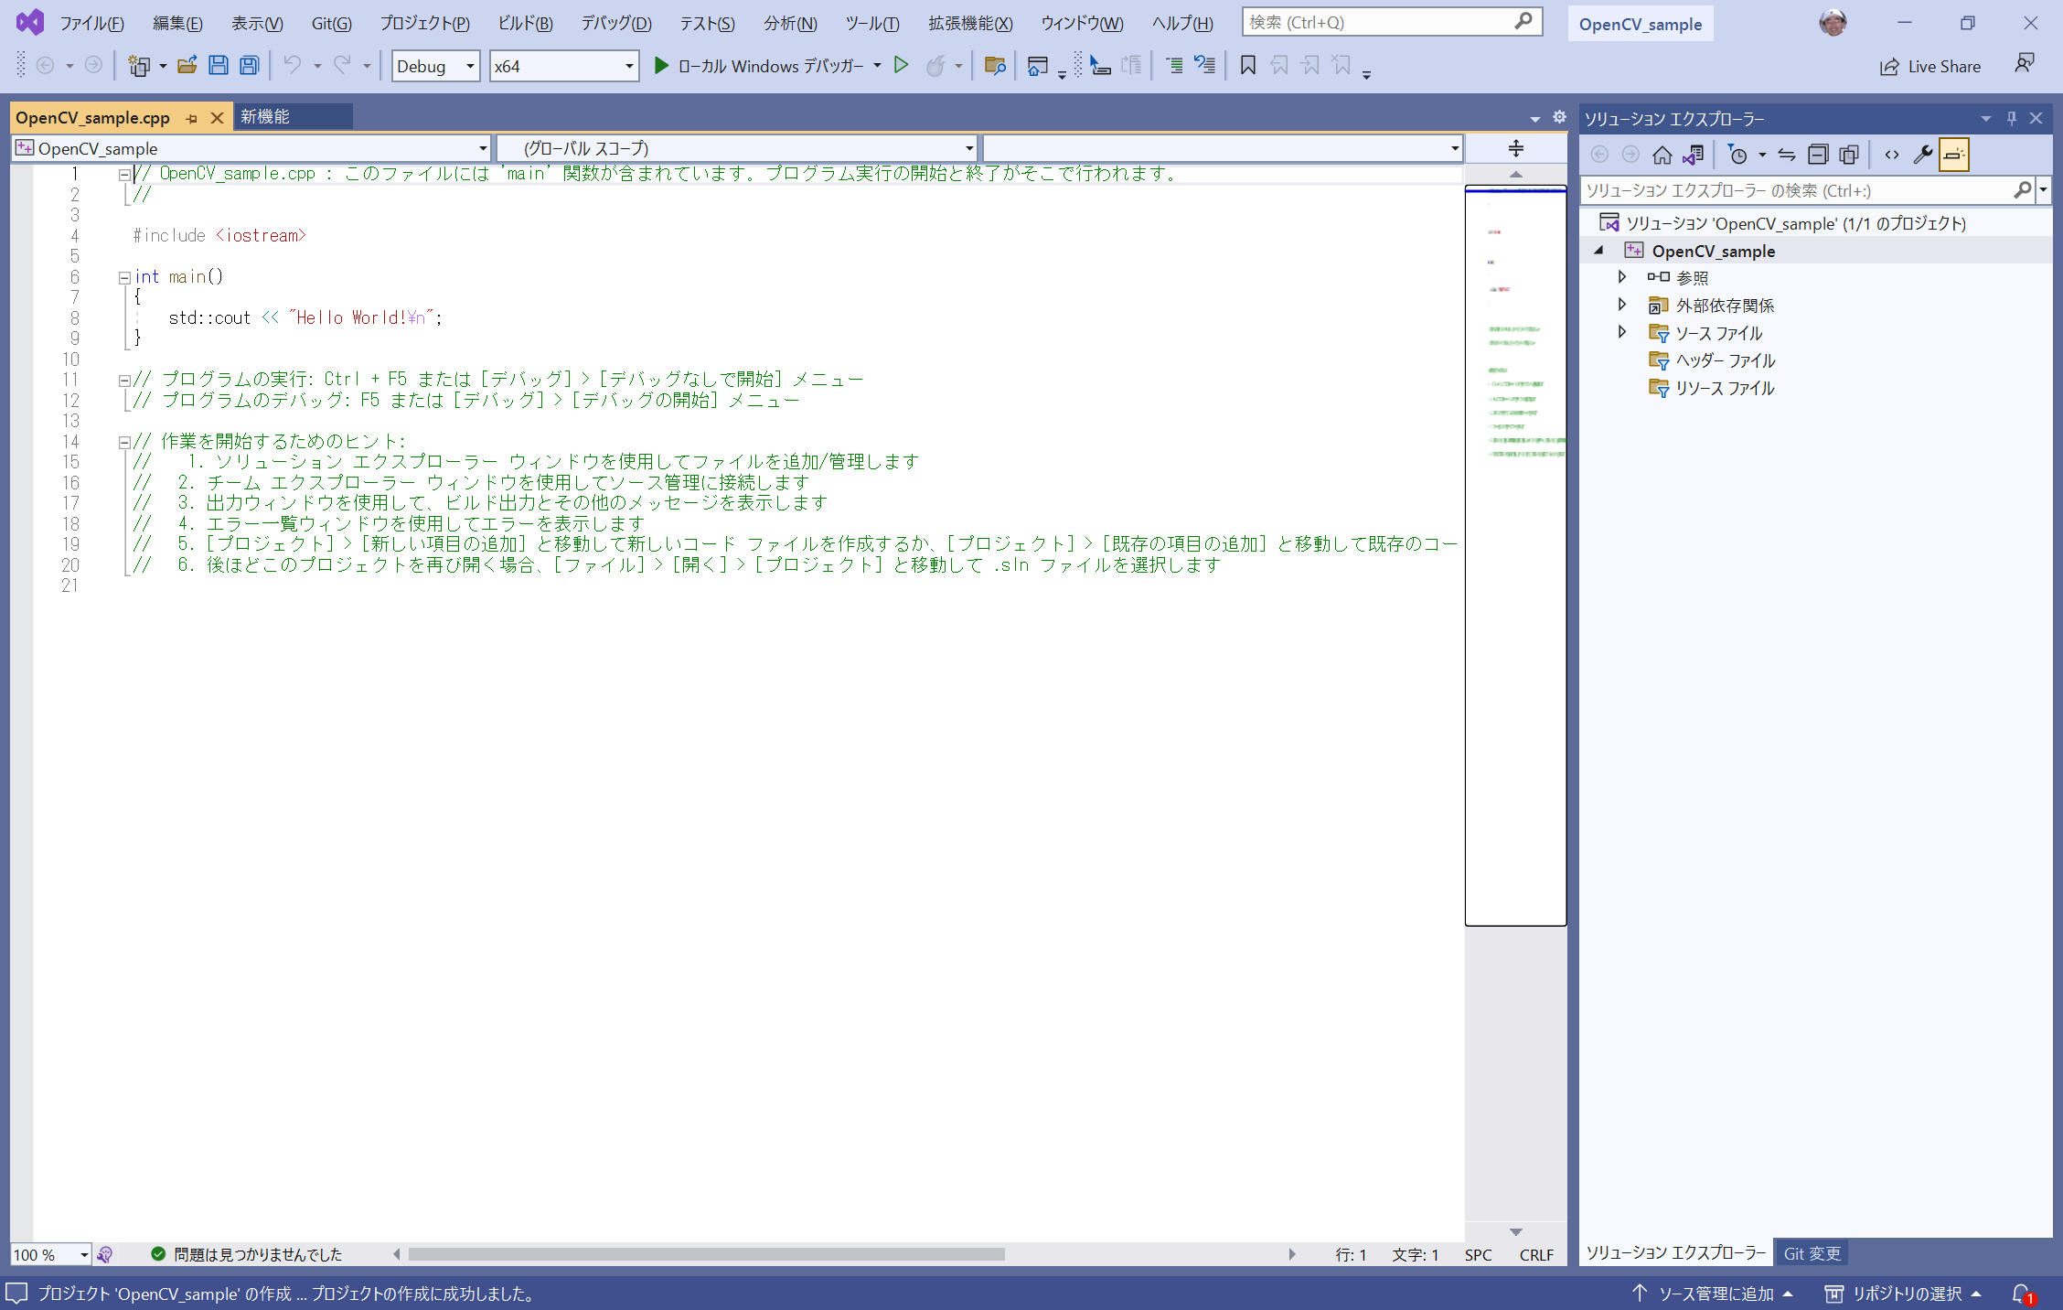Collapse the main function code block
2063x1310 pixels.
pos(124,277)
